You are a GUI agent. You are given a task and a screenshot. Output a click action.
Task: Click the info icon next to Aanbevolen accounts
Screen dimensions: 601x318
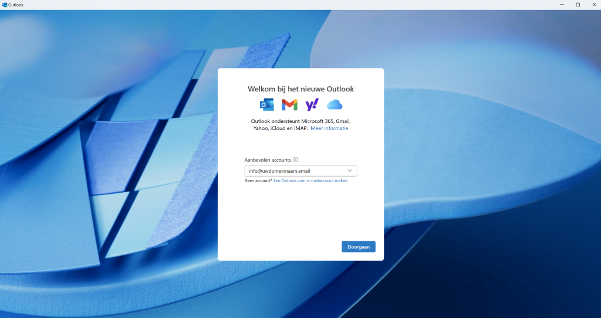pyautogui.click(x=296, y=160)
